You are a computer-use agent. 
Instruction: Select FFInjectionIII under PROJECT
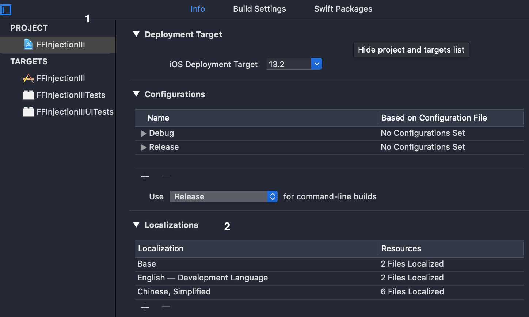(58, 45)
